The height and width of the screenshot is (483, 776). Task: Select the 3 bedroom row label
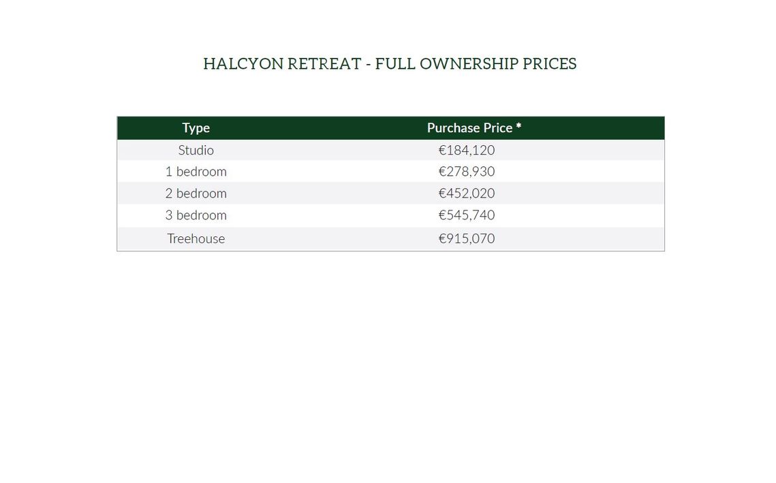click(x=196, y=215)
